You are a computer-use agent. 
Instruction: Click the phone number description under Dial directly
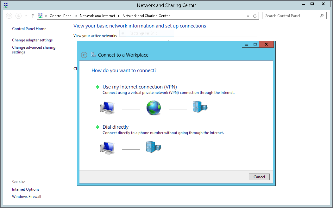[x=163, y=133]
